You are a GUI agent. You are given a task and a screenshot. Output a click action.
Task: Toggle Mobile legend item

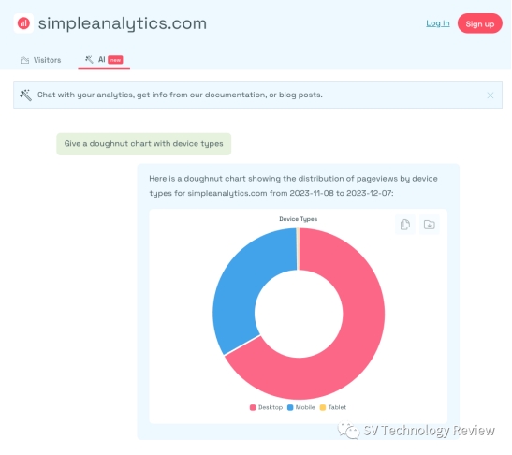(x=301, y=407)
